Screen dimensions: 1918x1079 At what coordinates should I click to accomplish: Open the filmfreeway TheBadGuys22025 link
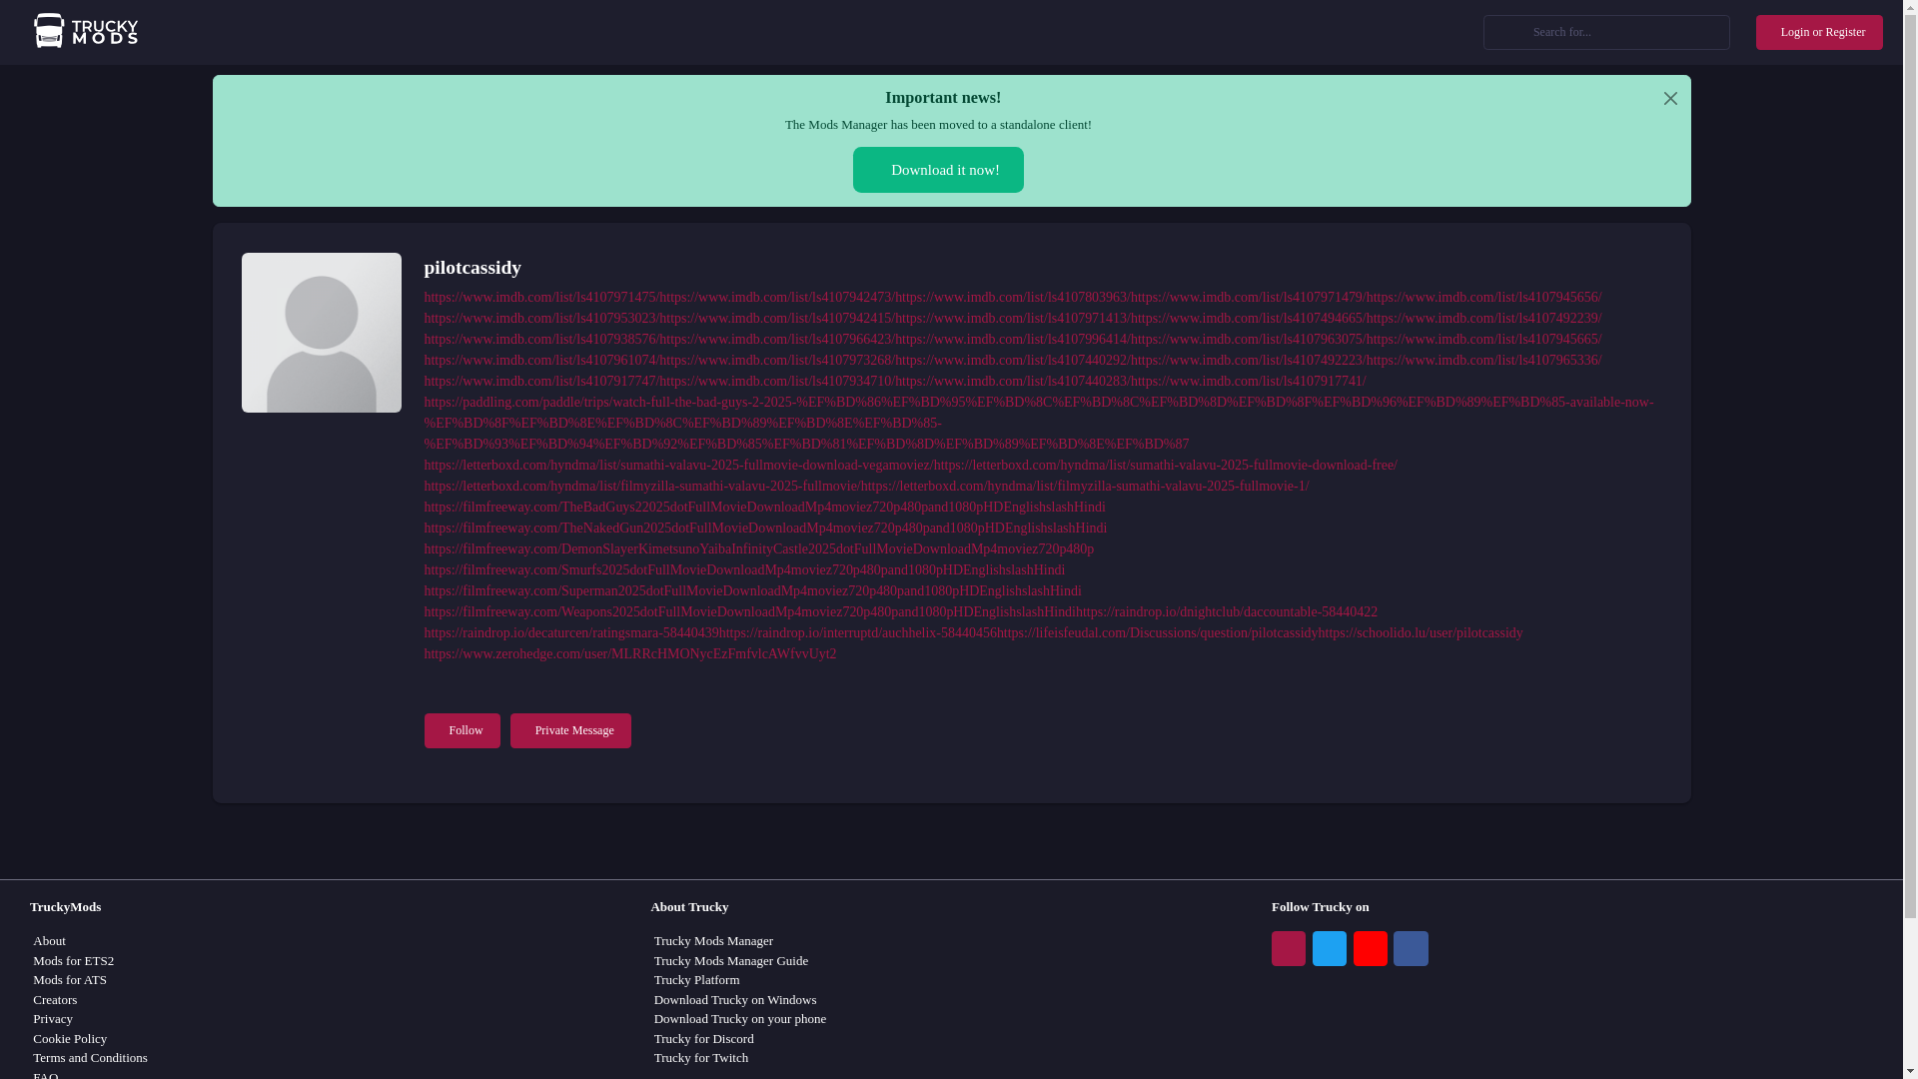click(764, 508)
